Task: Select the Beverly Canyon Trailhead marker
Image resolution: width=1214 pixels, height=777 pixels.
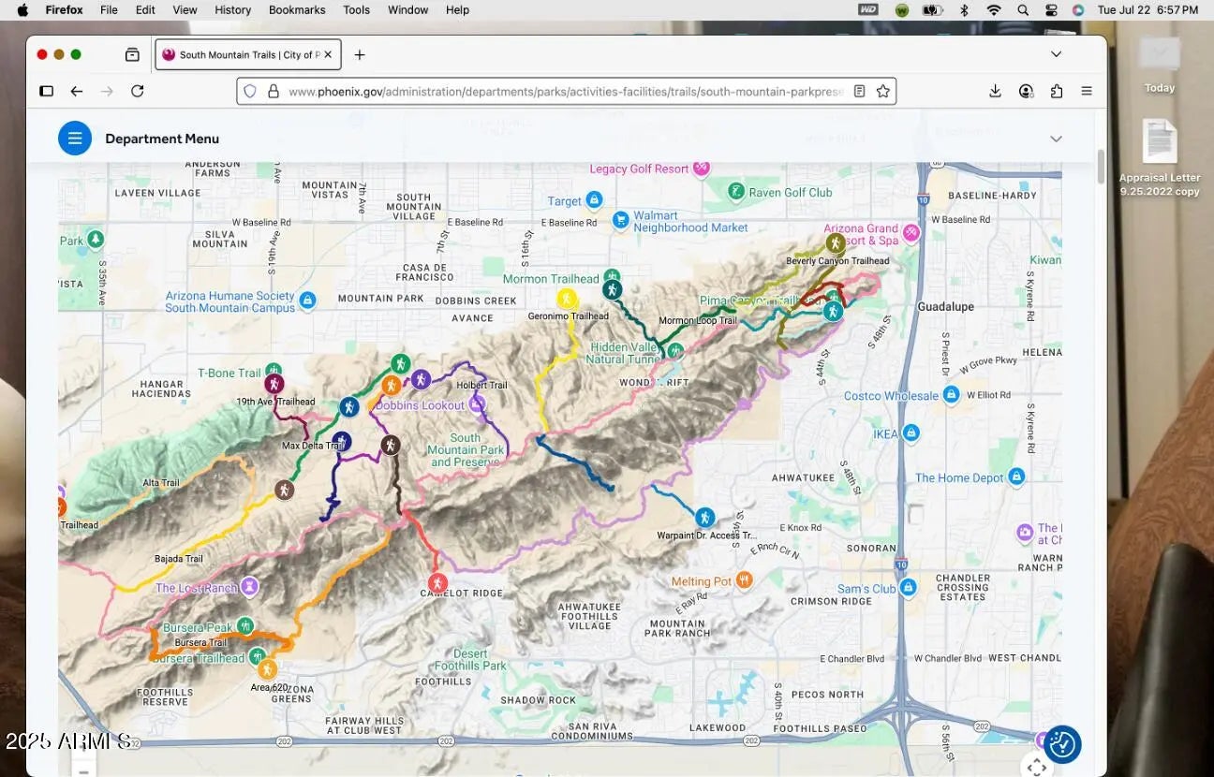Action: (835, 243)
